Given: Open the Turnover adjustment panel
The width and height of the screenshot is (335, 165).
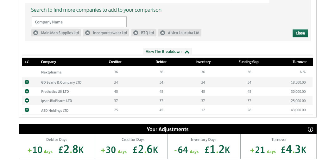Looking at the screenshot, I should click(278, 147).
